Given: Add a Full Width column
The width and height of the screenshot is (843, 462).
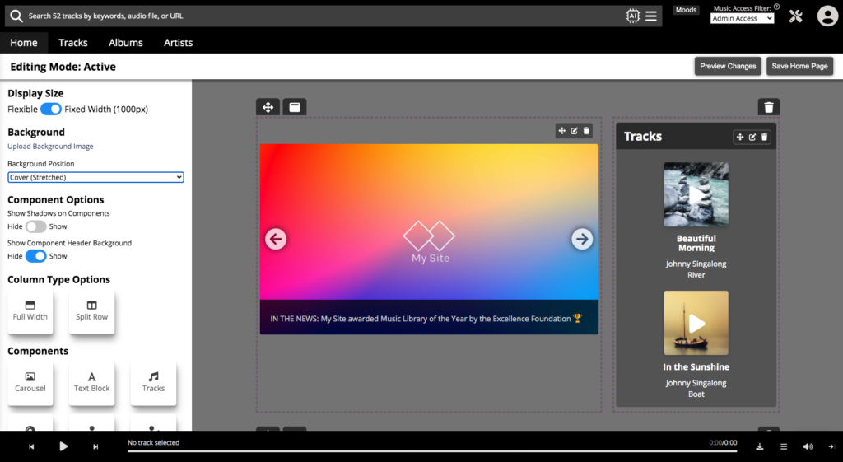Looking at the screenshot, I should pos(30,310).
